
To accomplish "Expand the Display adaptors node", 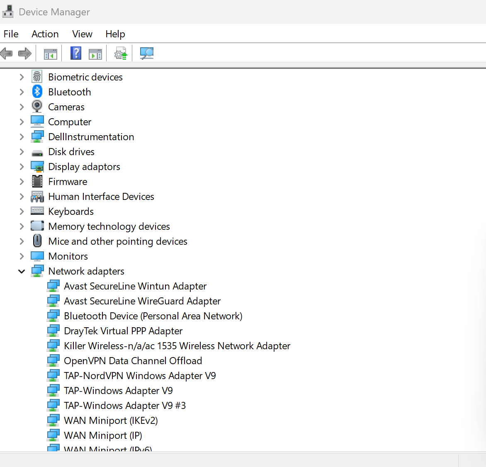I will coord(22,167).
